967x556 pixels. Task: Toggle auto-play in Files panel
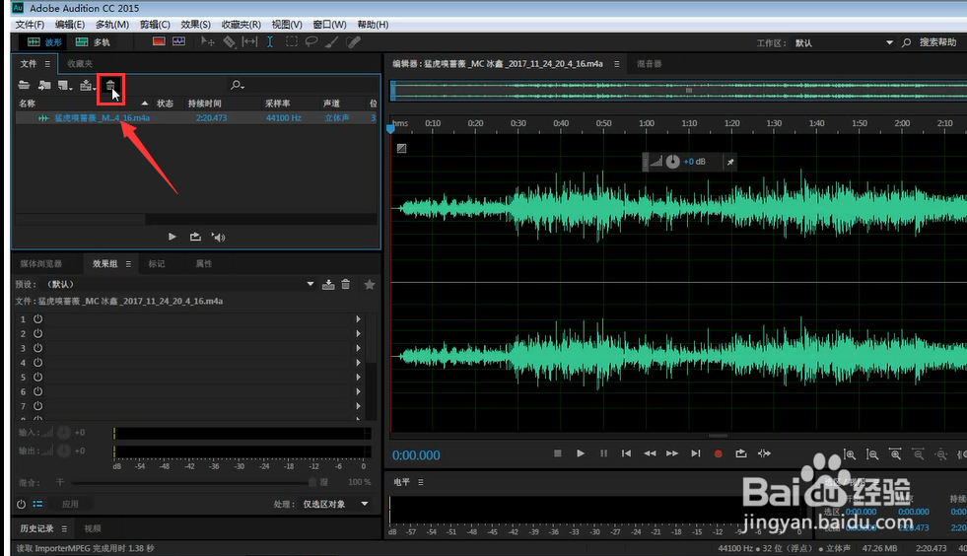(218, 237)
